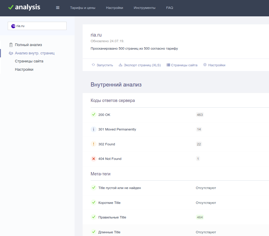Click the refresh icon beside Запустить
This screenshot has height=236, width=269.
pos(93,65)
